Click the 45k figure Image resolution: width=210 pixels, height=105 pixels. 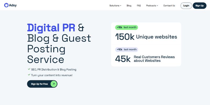pyautogui.click(x=123, y=59)
